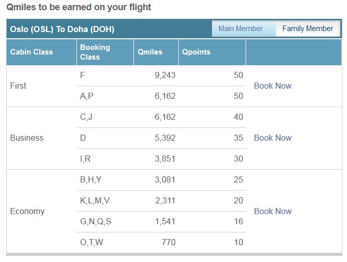The image size is (347, 262).
Task: Select booking class O,T,W row
Action: [x=162, y=242]
